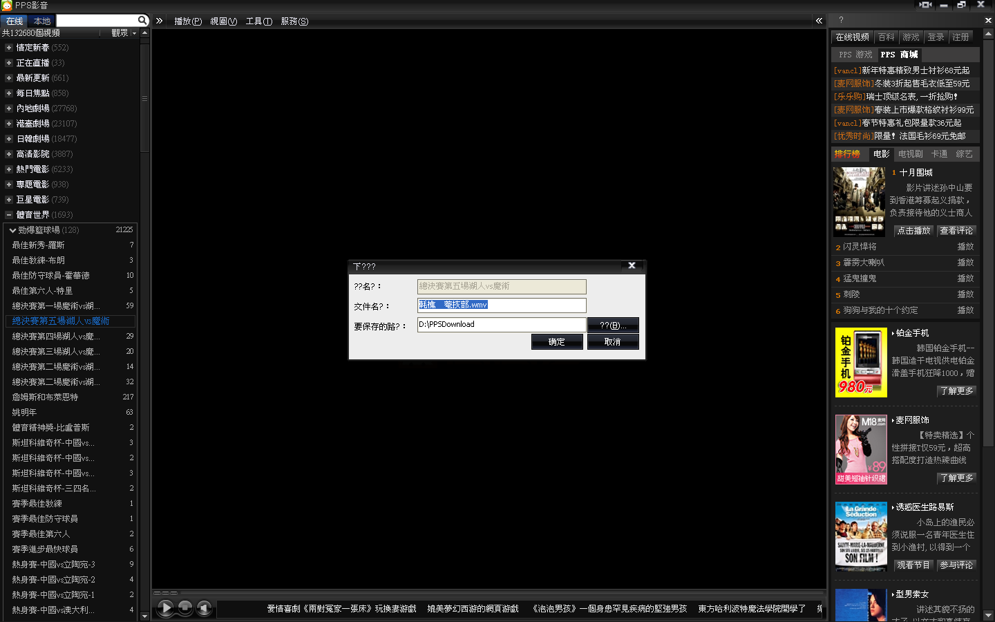The image size is (995, 622).
Task: Expand the 內地劇場 category
Action: click(9, 109)
